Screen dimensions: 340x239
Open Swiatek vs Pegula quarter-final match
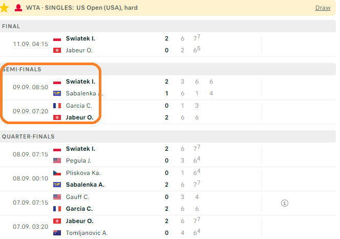[168, 155]
